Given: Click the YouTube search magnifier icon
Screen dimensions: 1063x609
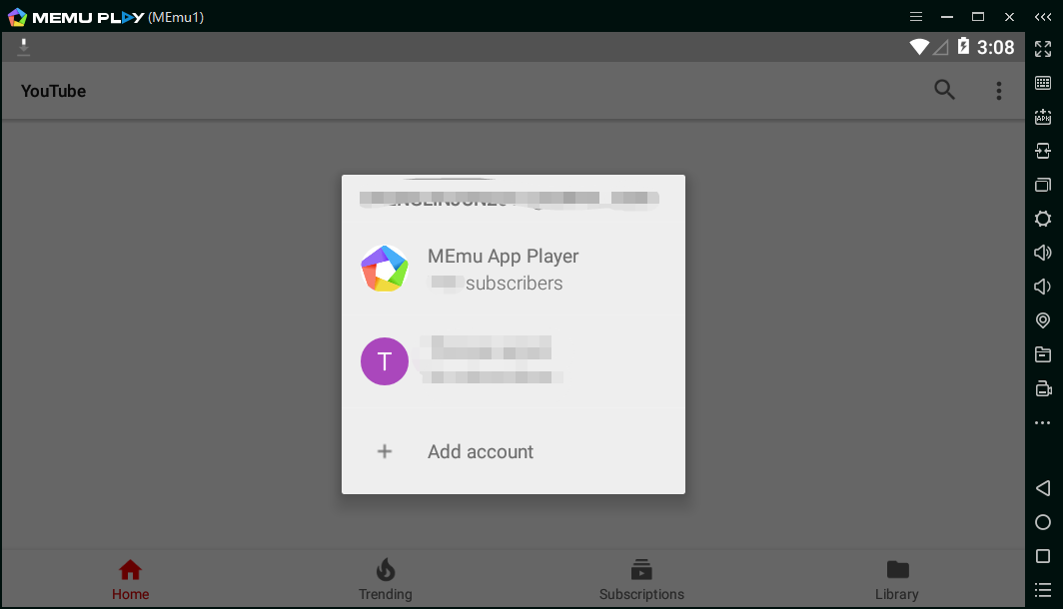Looking at the screenshot, I should click(944, 91).
